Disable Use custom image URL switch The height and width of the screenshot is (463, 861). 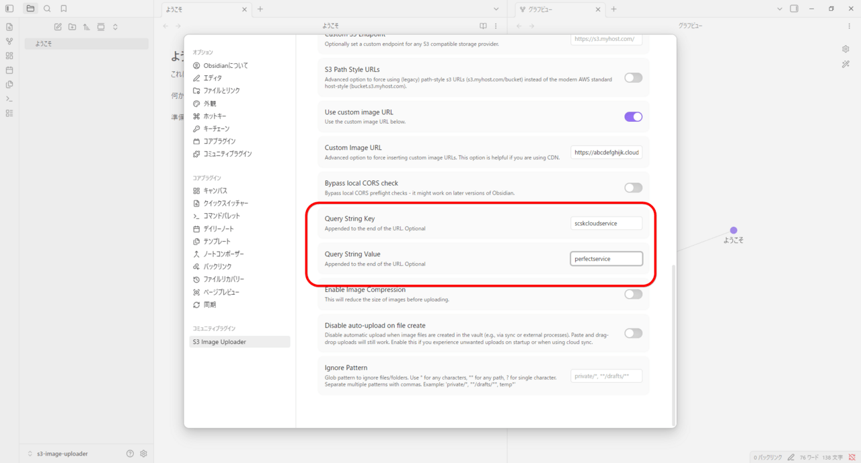633,116
